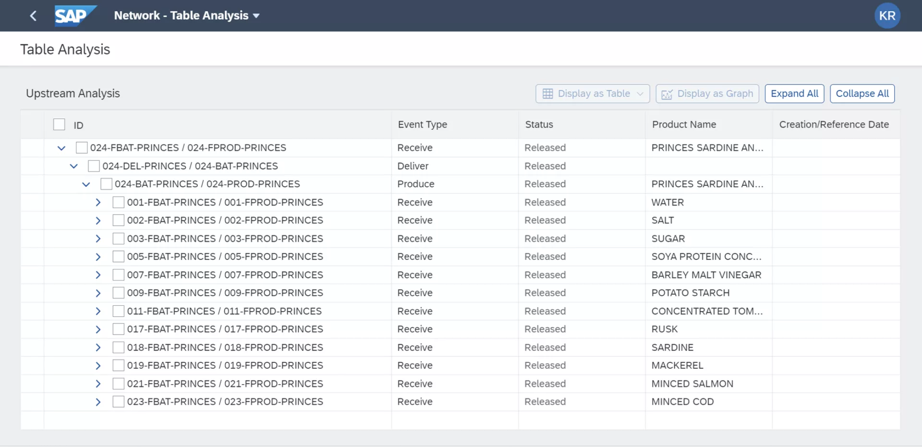
Task: Click the SAP logo
Action: [x=75, y=16]
